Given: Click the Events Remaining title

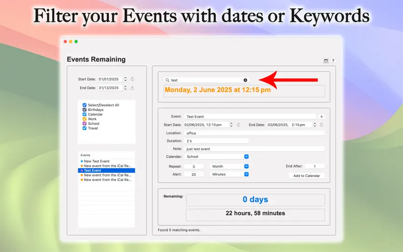Looking at the screenshot, I should tap(96, 59).
